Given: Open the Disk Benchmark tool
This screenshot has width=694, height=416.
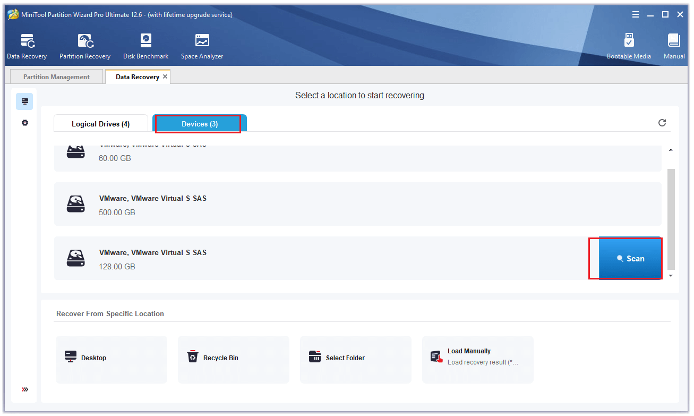Looking at the screenshot, I should point(145,47).
